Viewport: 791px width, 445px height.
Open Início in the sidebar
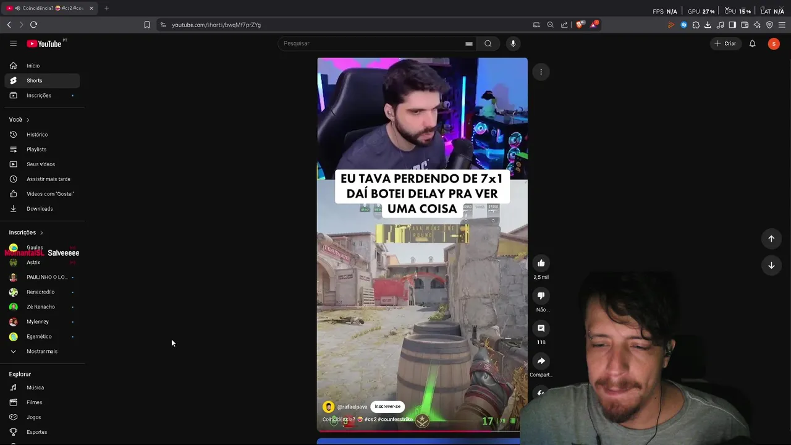click(x=42, y=66)
